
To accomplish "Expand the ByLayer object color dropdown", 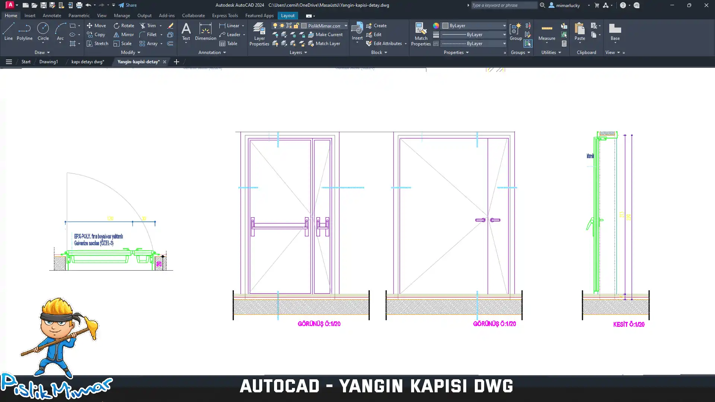I will coord(504,26).
